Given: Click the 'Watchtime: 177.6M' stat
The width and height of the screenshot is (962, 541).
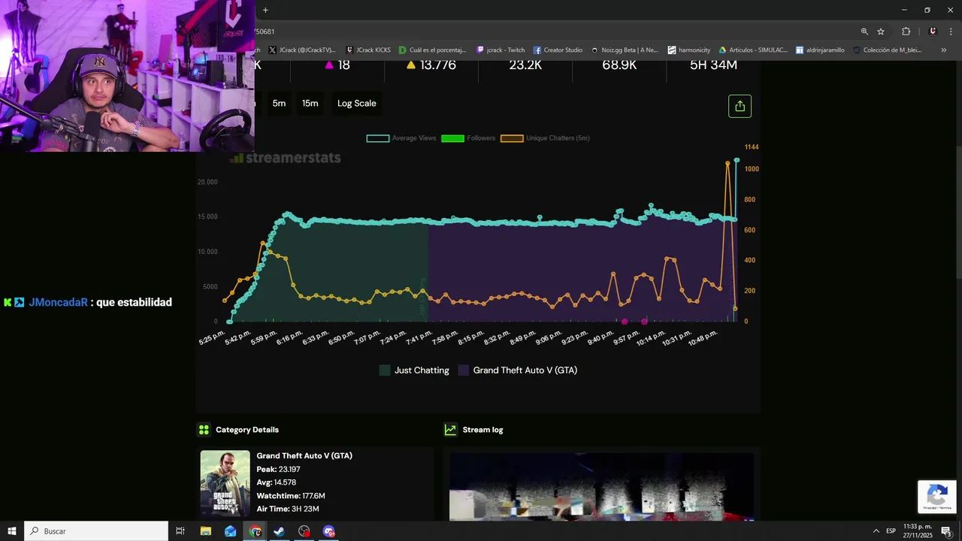Looking at the screenshot, I should 291,496.
